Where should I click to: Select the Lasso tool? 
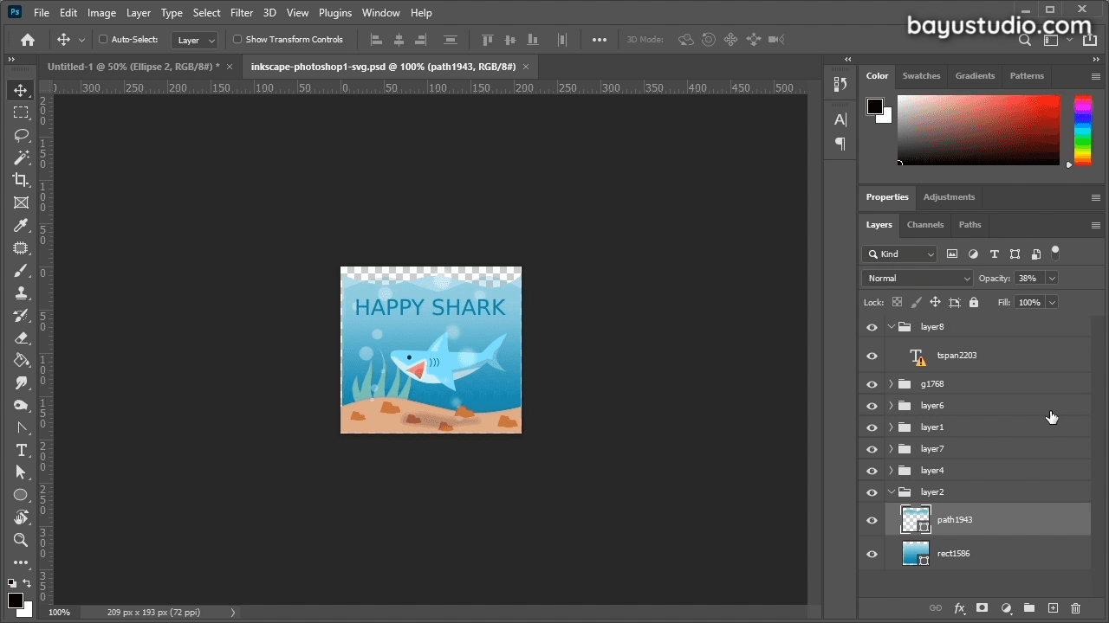(21, 135)
